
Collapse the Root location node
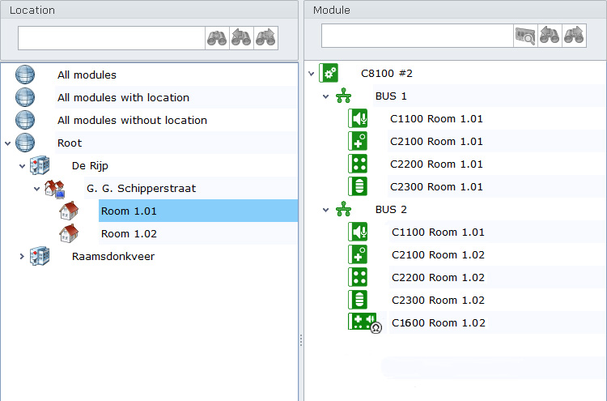8,143
